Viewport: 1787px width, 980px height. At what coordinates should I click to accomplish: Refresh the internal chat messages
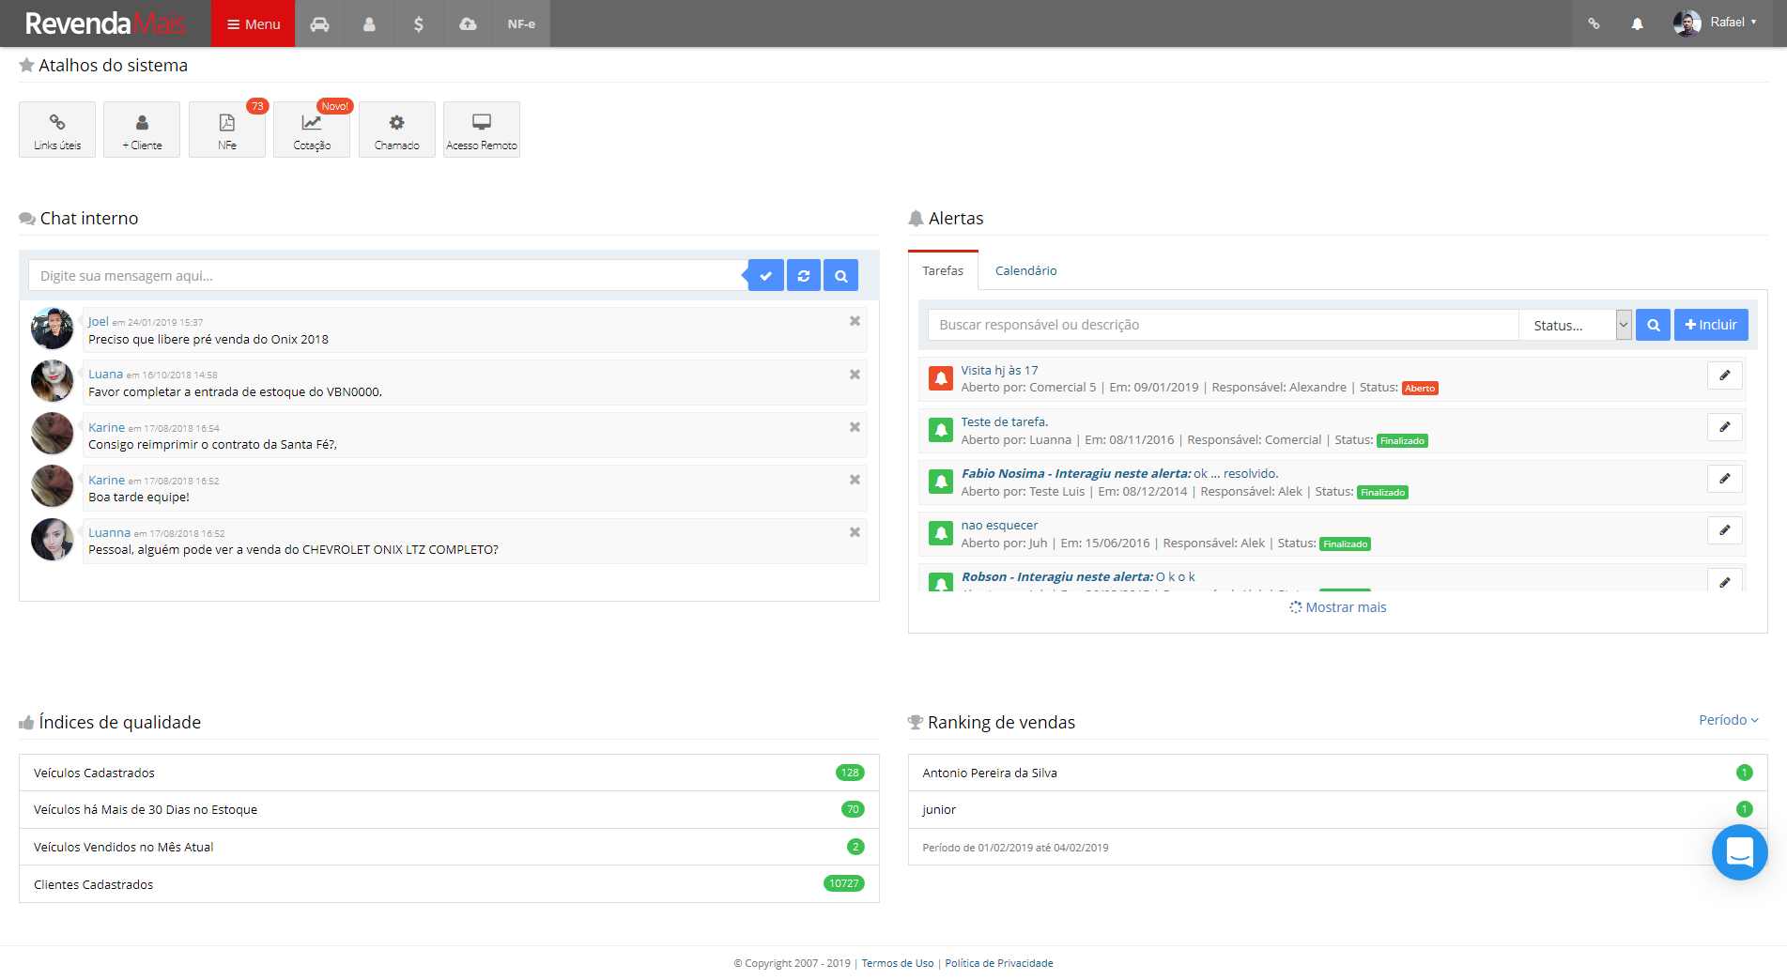[x=803, y=276]
